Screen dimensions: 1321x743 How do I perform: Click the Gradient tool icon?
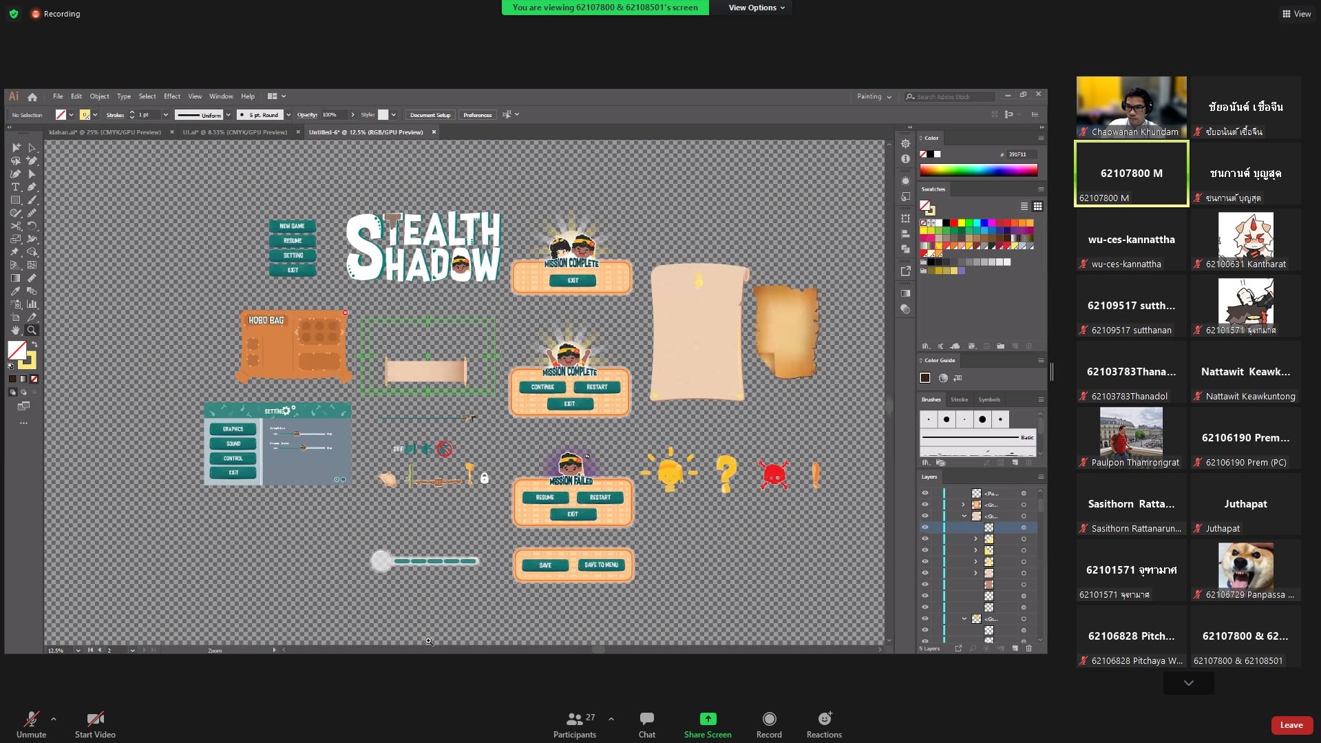(15, 278)
